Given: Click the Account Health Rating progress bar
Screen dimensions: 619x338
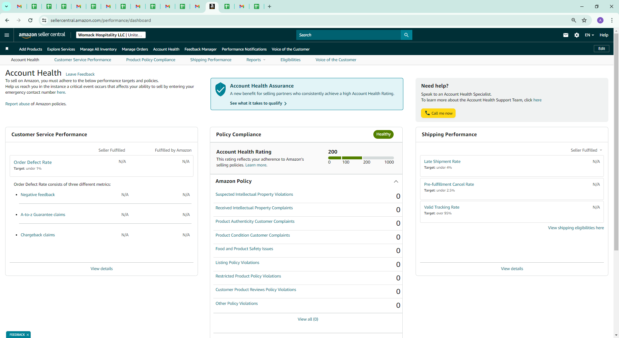Looking at the screenshot, I should click(361, 158).
